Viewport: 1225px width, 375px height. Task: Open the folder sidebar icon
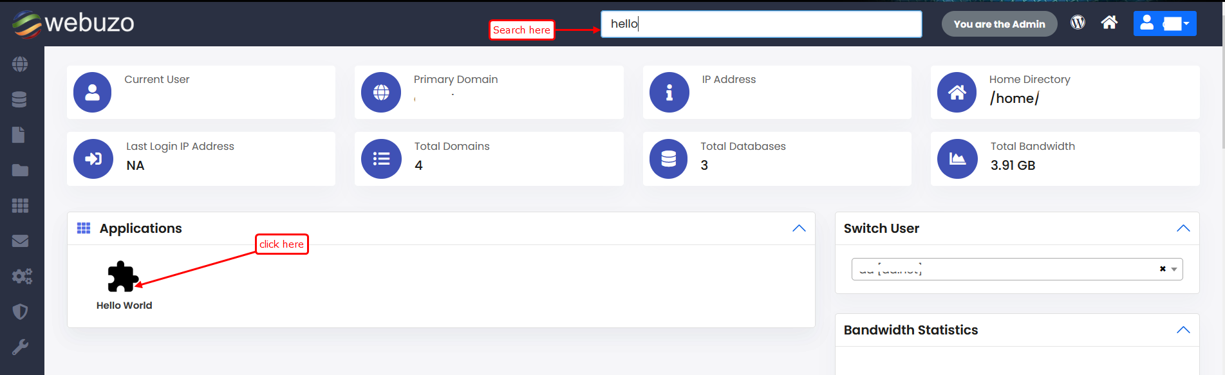click(x=20, y=170)
